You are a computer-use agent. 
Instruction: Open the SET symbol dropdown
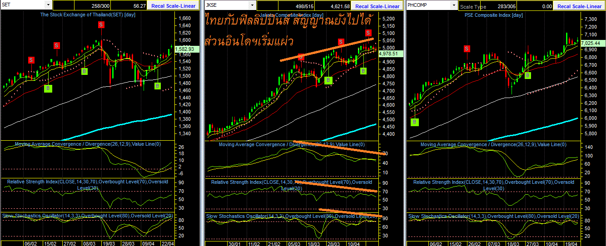tap(48, 5)
